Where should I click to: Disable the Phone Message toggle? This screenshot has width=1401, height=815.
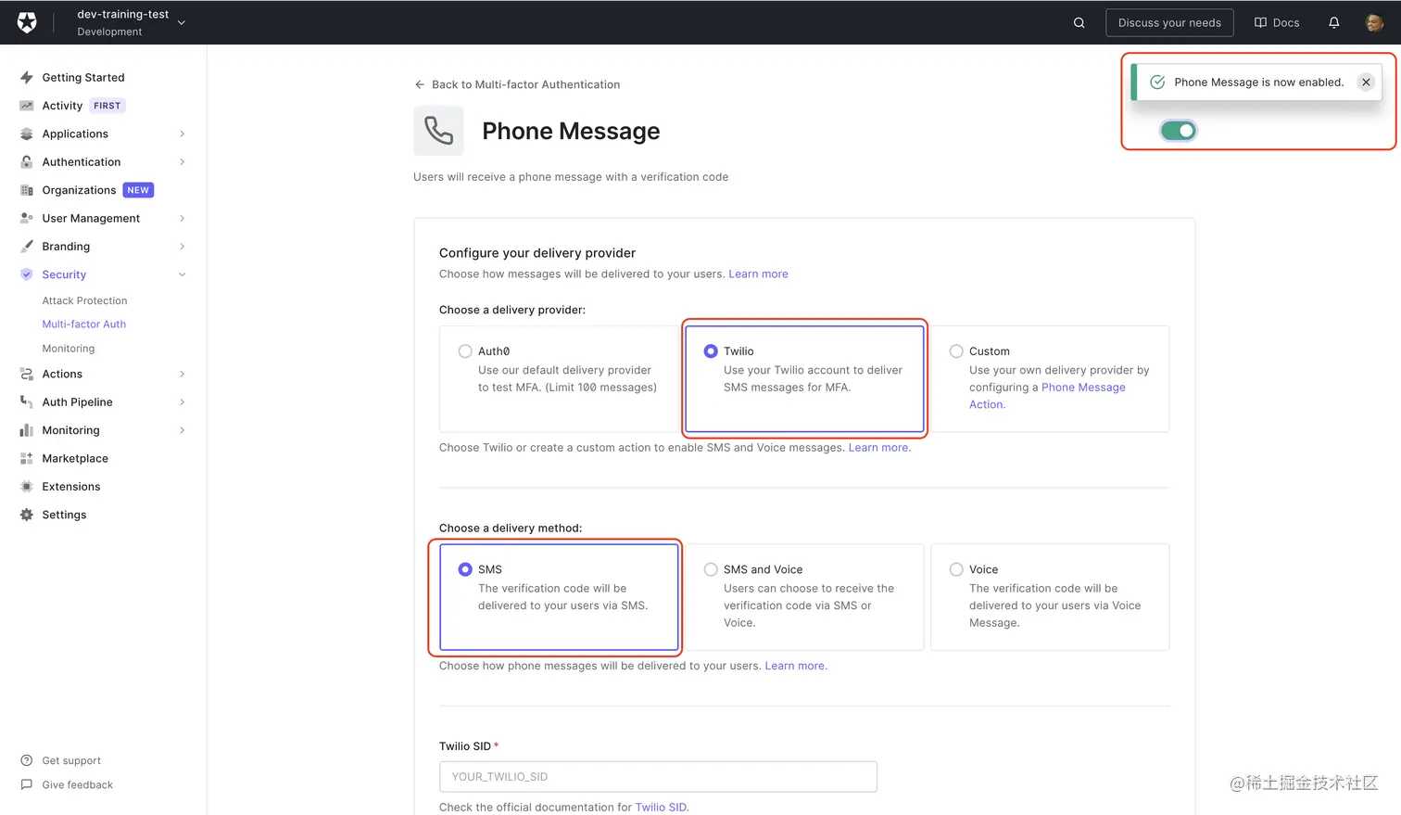tap(1178, 130)
